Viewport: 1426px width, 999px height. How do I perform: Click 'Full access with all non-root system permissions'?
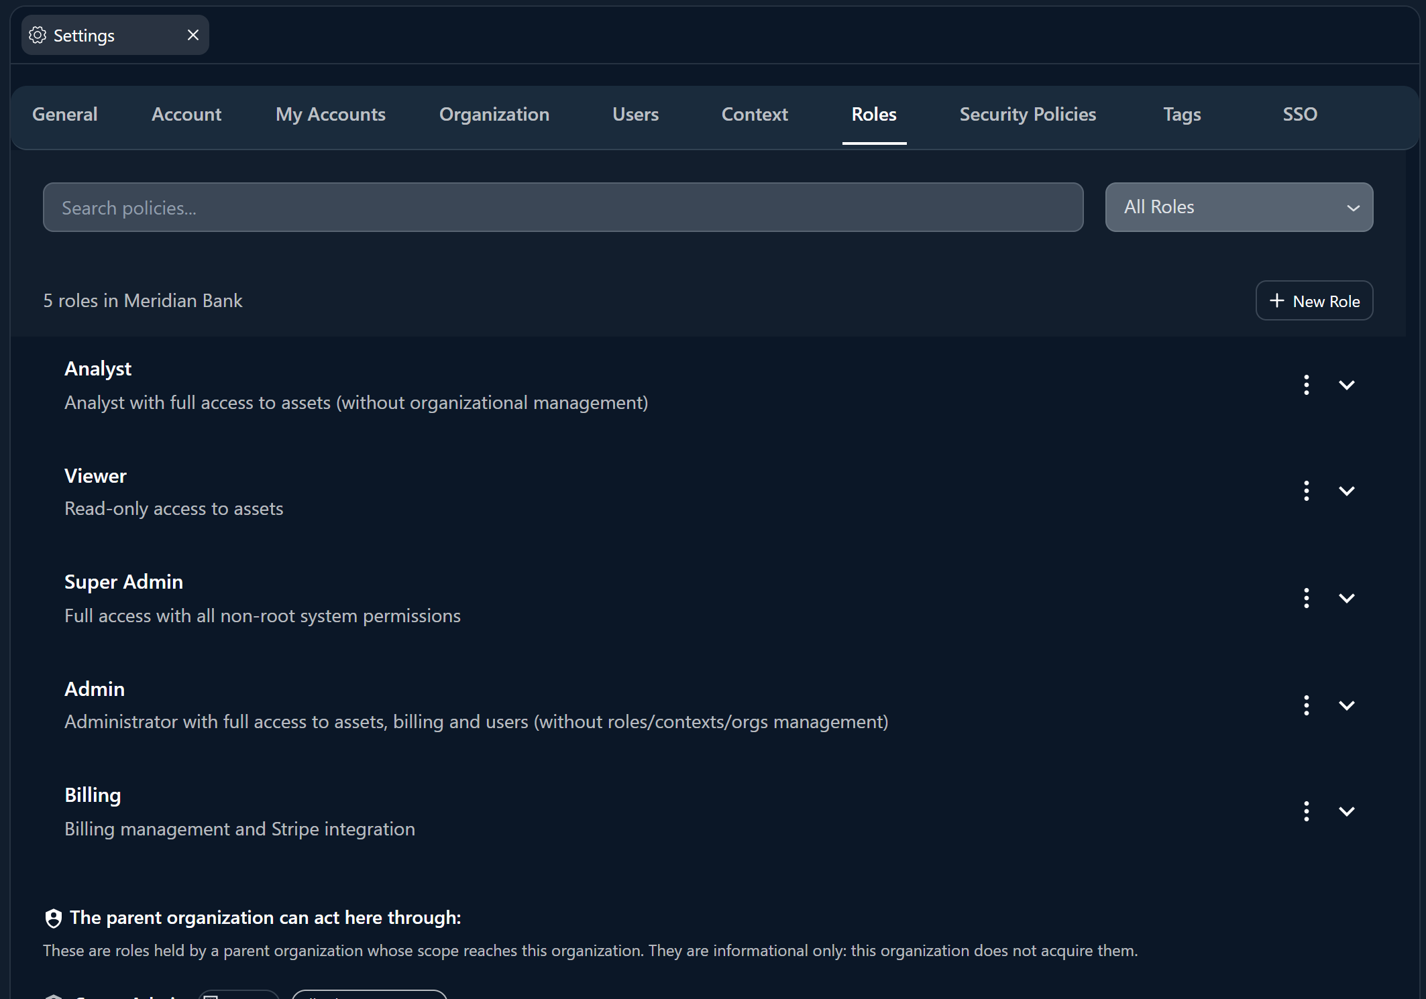pos(262,616)
